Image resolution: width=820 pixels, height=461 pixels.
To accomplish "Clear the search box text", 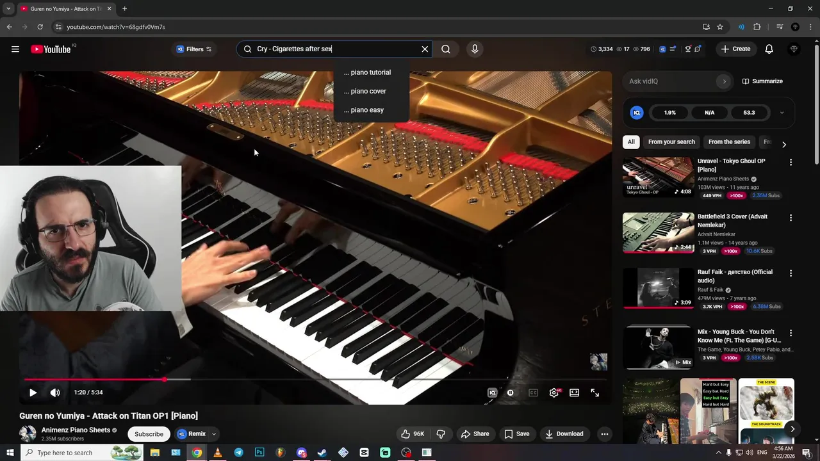I will tap(425, 49).
